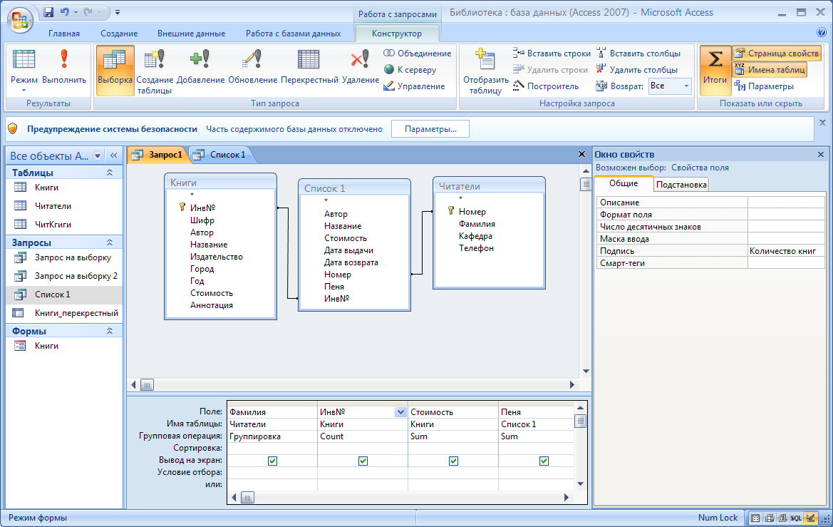Choose the Обновление update query type

coord(253,68)
